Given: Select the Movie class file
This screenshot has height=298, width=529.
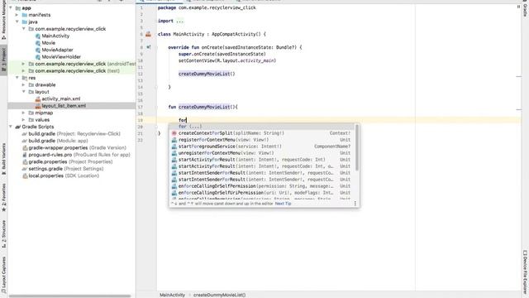Looking at the screenshot, I should [x=48, y=43].
